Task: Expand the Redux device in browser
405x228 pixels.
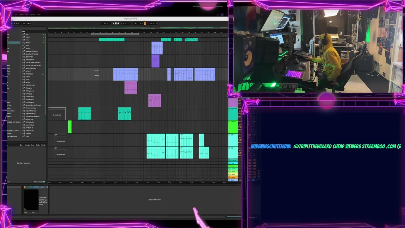Action: tap(23, 46)
